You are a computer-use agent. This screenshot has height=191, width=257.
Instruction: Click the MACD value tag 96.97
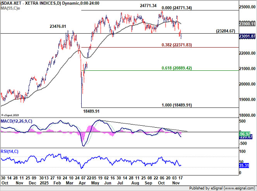pyautogui.click(x=245, y=134)
